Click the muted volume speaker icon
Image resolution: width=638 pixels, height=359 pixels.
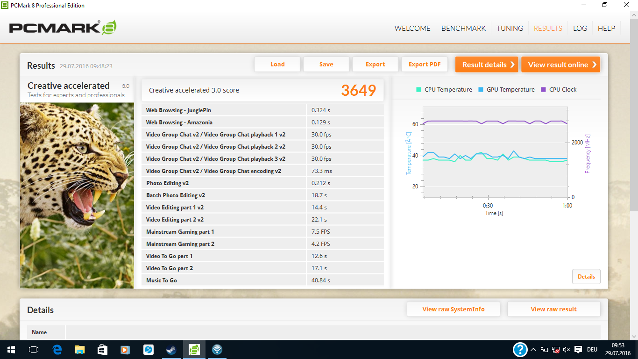(x=567, y=350)
